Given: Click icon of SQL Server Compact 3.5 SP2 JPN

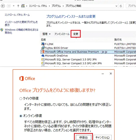Looking at the screenshot, I should (x=43, y=59).
